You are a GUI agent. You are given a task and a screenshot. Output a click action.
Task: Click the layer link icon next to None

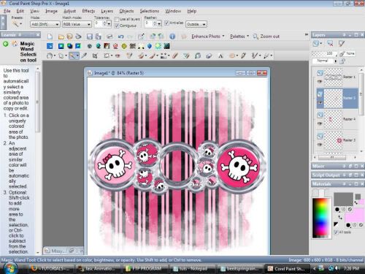tap(342, 53)
